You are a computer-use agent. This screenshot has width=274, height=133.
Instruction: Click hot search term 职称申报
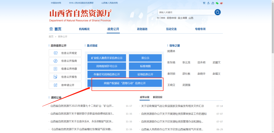click(x=172, y=18)
